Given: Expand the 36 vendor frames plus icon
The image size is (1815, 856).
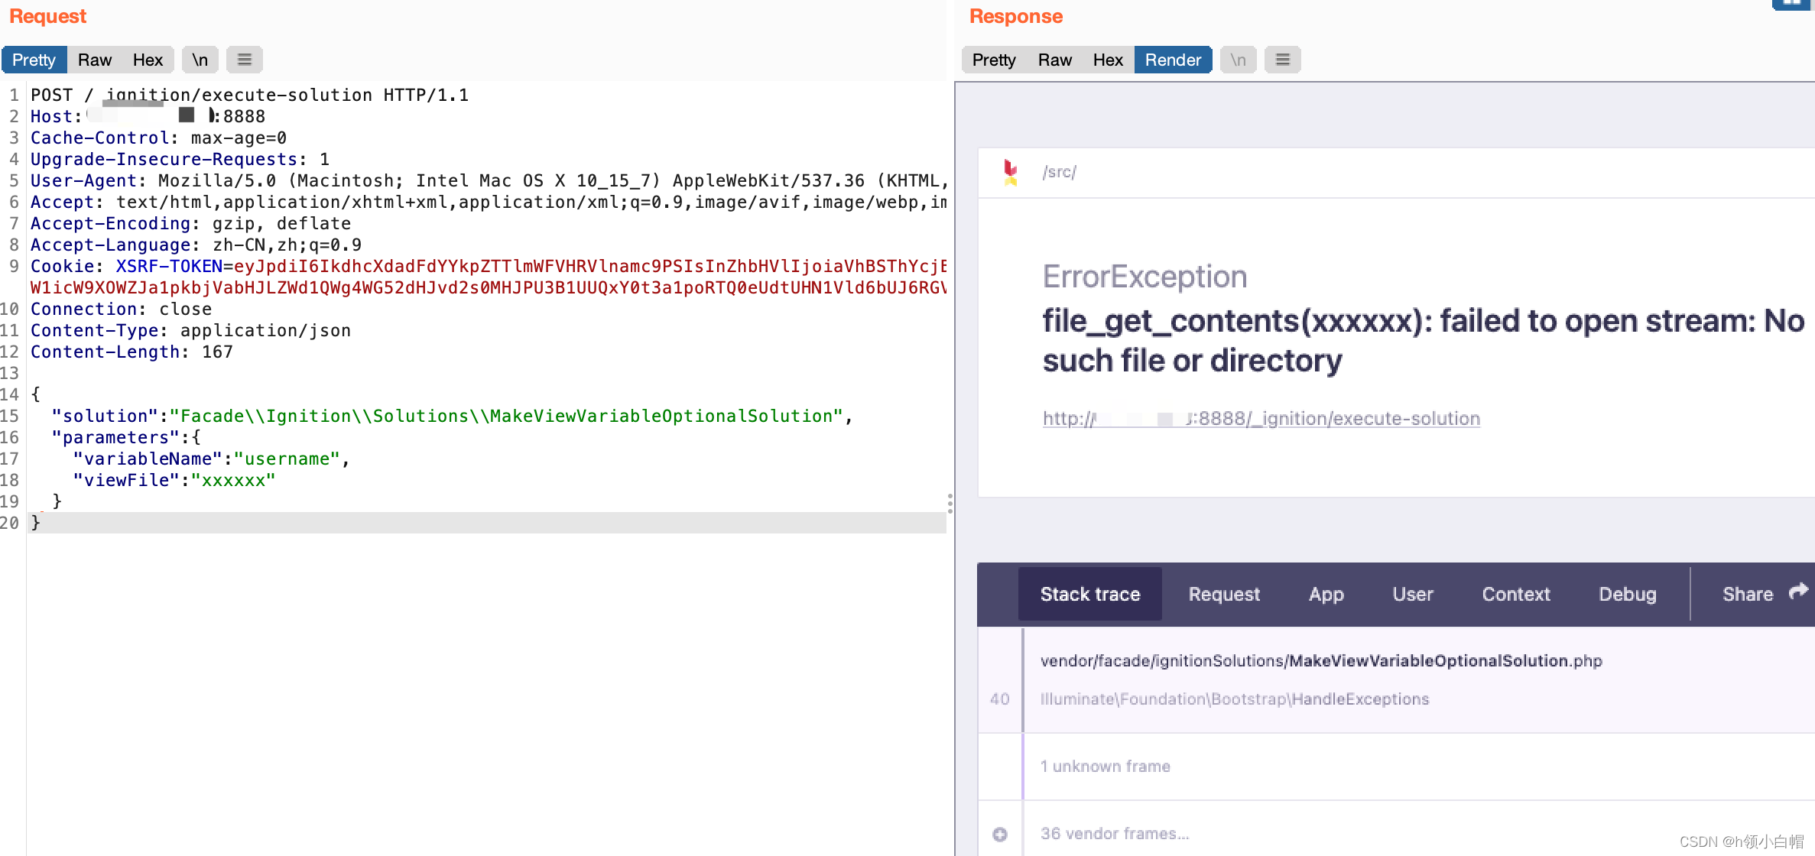Looking at the screenshot, I should [1000, 834].
